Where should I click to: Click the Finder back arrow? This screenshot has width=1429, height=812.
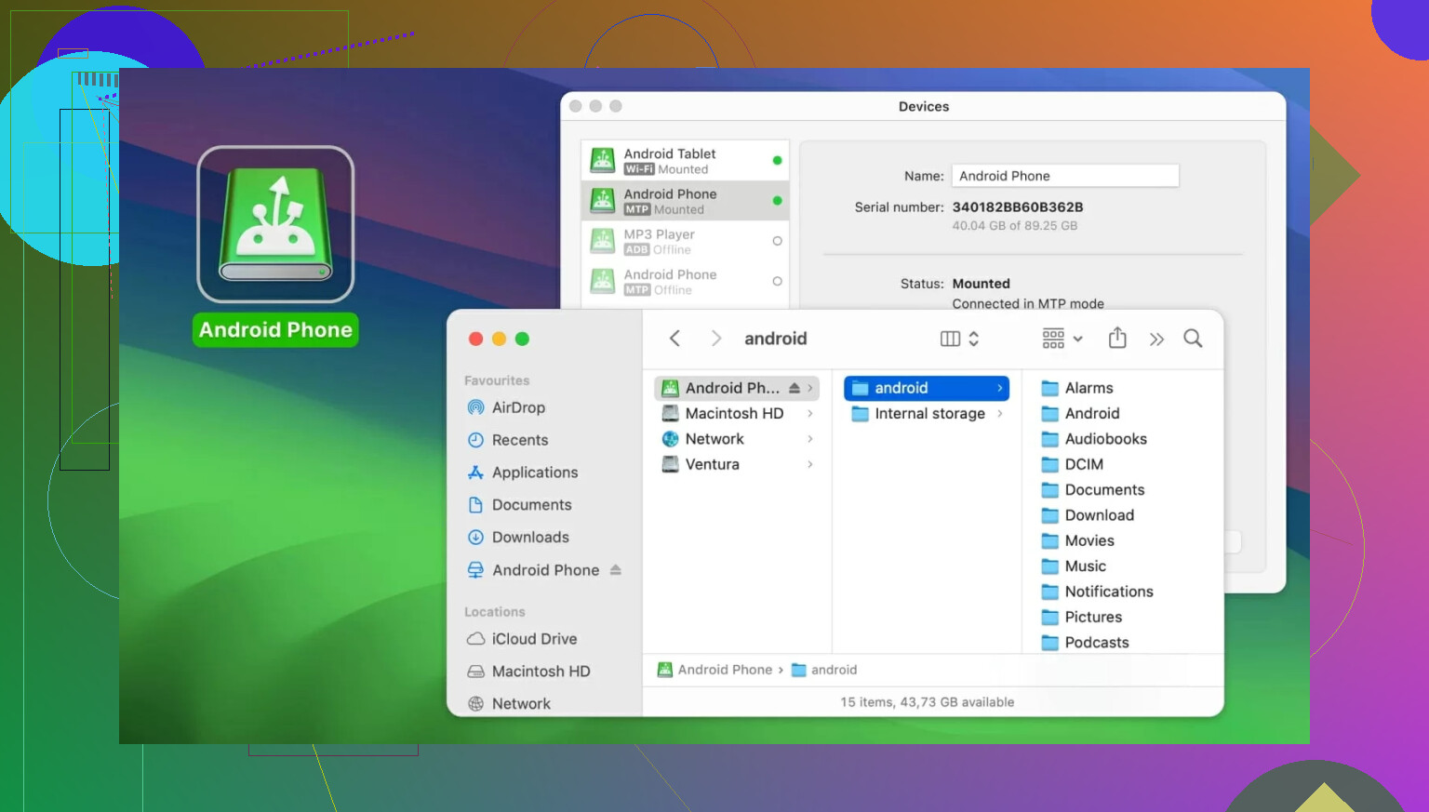(675, 339)
